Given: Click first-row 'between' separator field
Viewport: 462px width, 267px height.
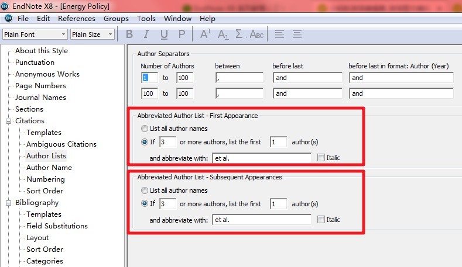Looking at the screenshot, I should pyautogui.click(x=239, y=78).
